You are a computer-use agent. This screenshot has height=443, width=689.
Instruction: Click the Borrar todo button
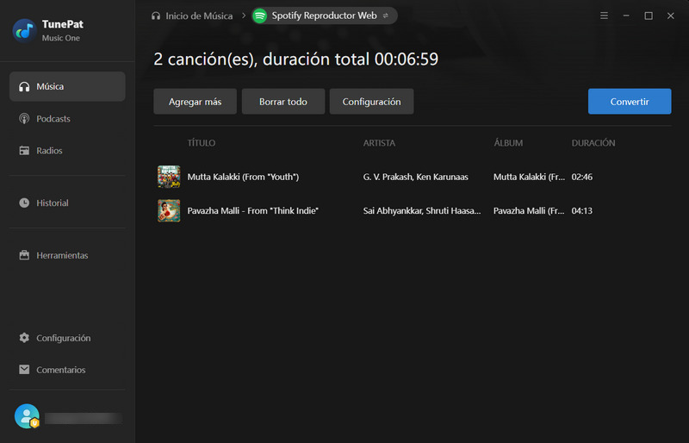point(283,102)
